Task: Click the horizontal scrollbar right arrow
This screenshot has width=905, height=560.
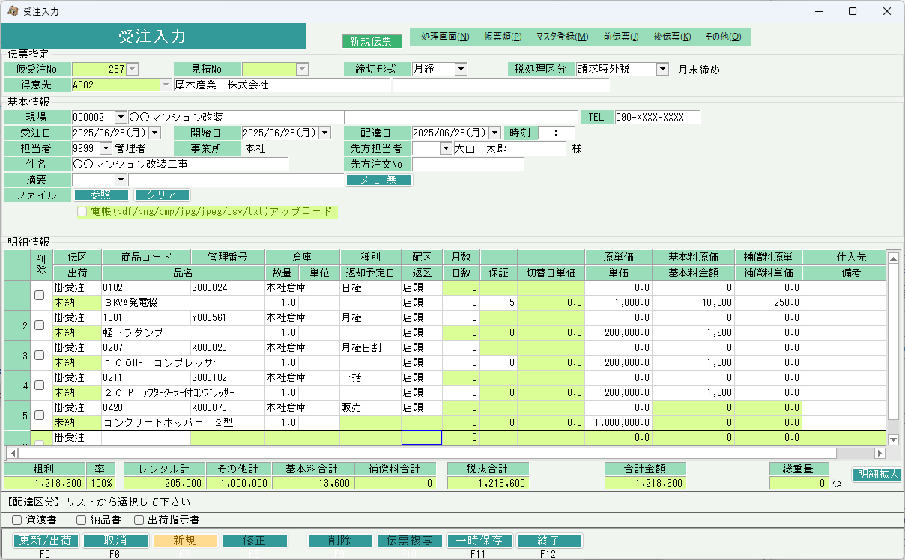Action: click(880, 453)
